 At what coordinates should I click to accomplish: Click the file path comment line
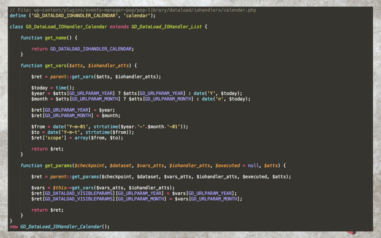pos(133,10)
